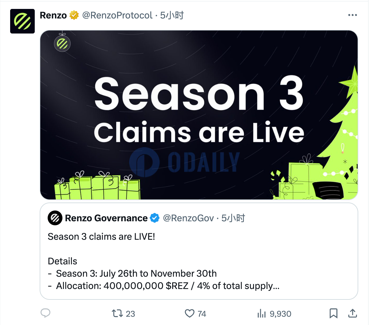
Task: Click the Renzo Governance avatar in quote
Action: [x=55, y=218]
